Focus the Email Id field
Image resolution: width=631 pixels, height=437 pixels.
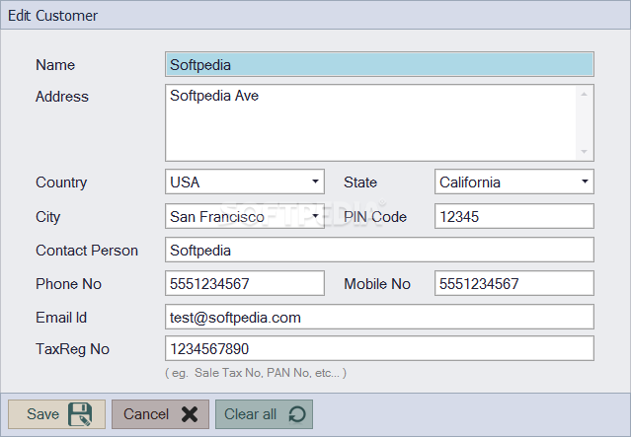tap(379, 318)
